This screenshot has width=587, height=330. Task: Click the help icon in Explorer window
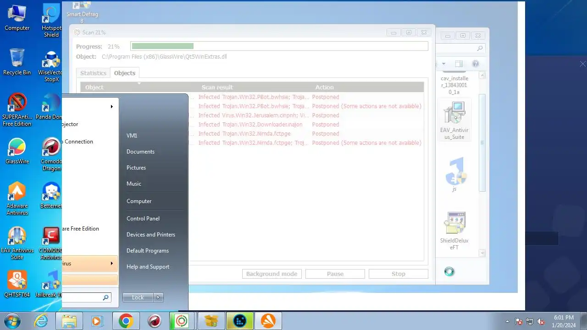[476, 64]
